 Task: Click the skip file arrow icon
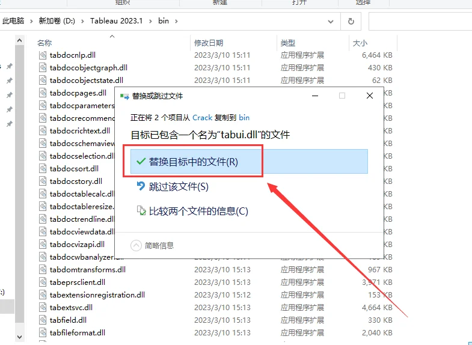141,186
